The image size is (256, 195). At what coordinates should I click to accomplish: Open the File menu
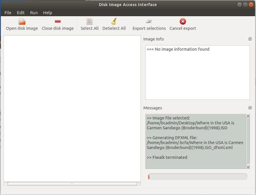pyautogui.click(x=8, y=13)
